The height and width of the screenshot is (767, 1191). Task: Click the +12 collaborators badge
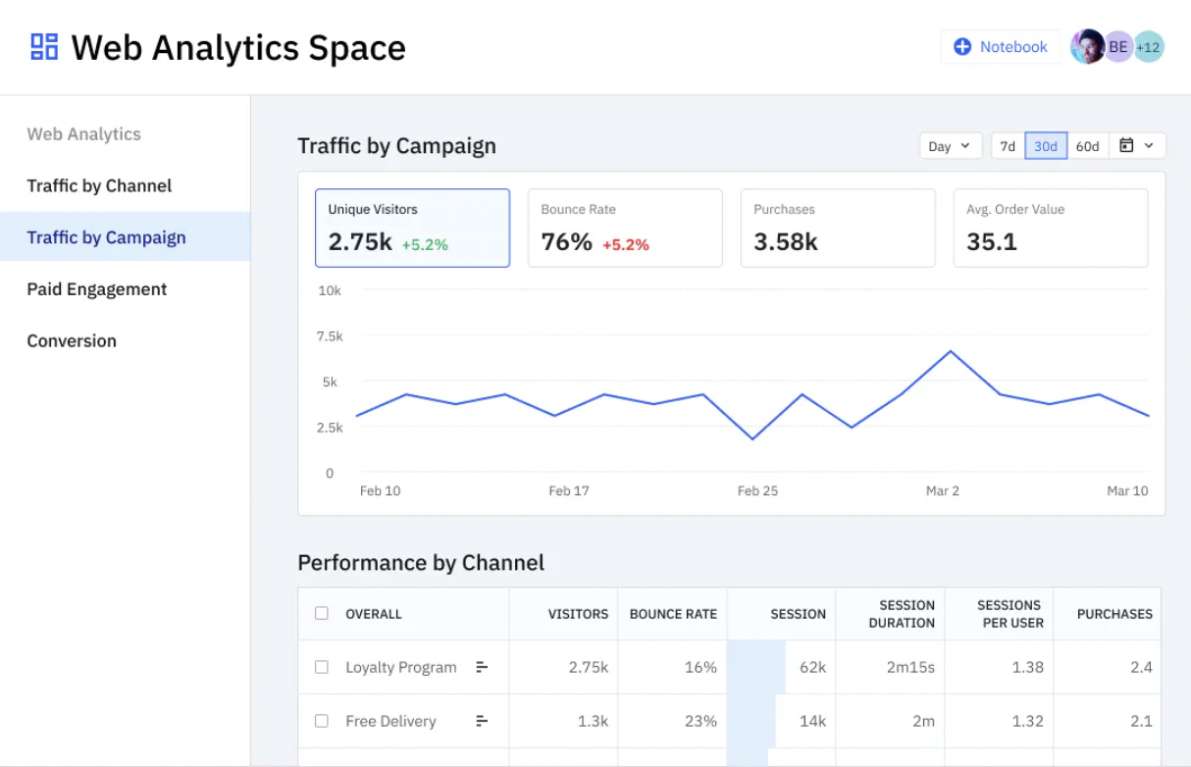pos(1149,46)
